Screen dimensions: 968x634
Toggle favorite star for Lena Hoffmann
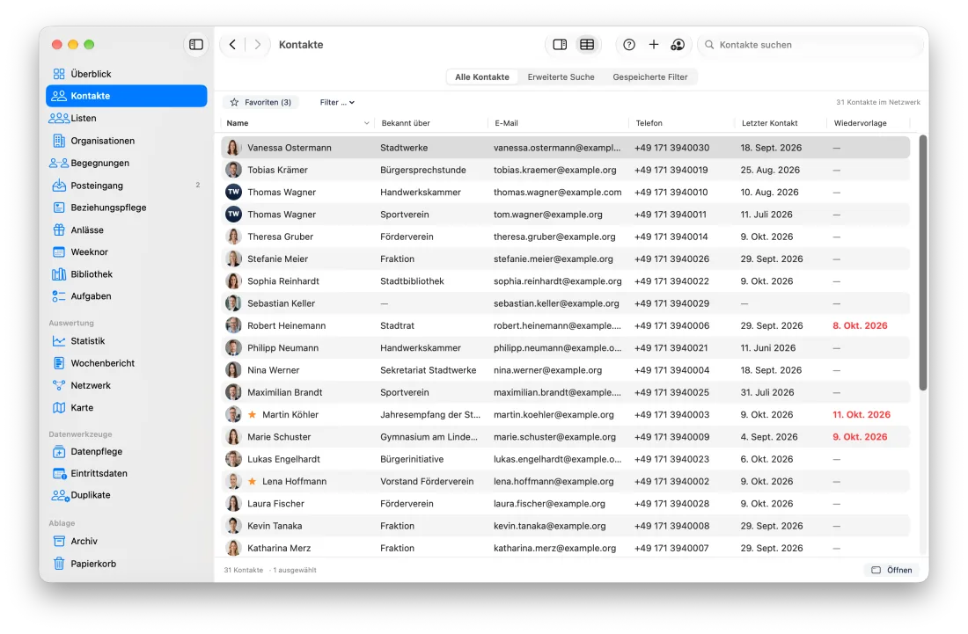pyautogui.click(x=252, y=481)
